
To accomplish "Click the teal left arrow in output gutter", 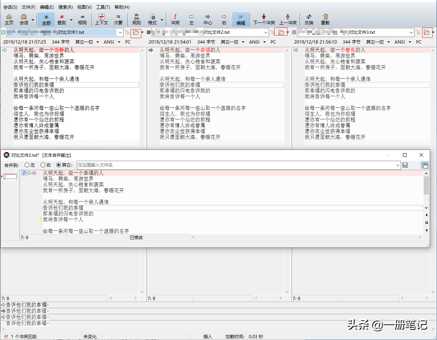I will (29, 173).
